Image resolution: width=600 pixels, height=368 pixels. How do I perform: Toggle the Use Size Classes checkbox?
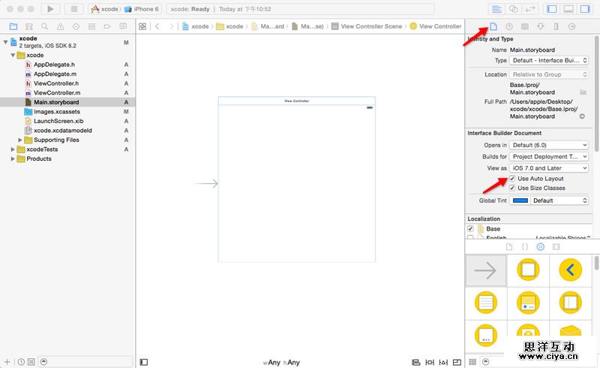point(512,188)
